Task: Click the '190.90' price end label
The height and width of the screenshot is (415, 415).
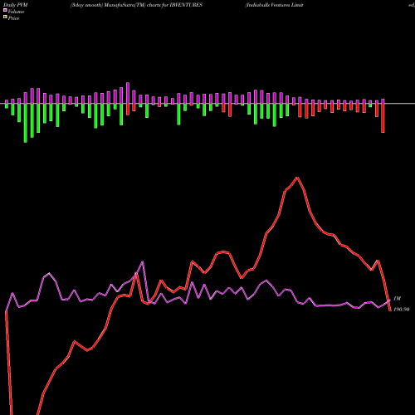Action: (x=401, y=310)
